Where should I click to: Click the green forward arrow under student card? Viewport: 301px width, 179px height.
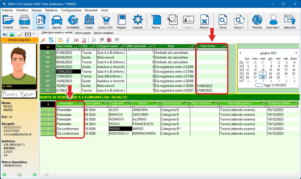[34, 175]
